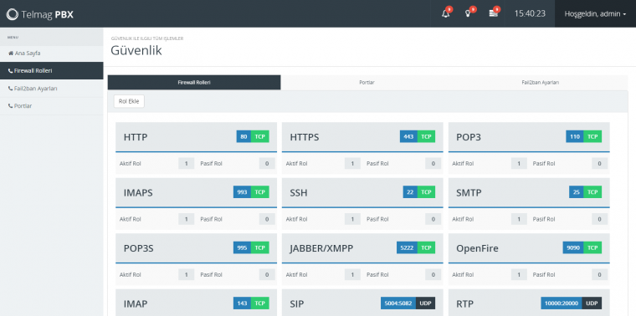Expand the Hoşgeldin, admin user dropdown
The width and height of the screenshot is (636, 316).
pyautogui.click(x=595, y=13)
